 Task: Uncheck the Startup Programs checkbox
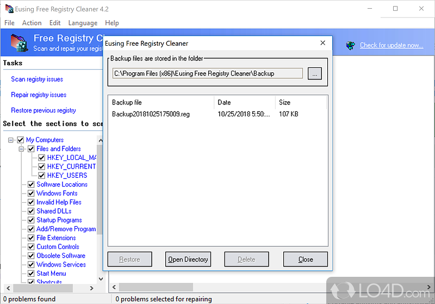point(31,220)
